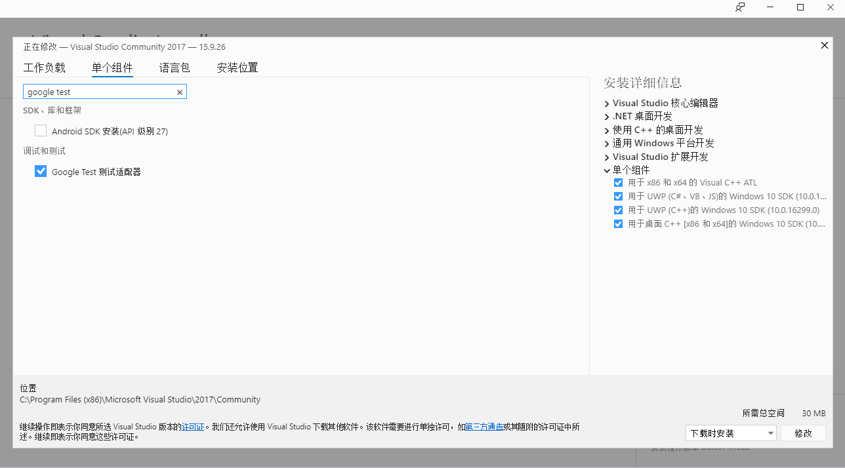Image resolution: width=845 pixels, height=468 pixels.
Task: Close the modify Visual Studio dialog
Action: (825, 45)
